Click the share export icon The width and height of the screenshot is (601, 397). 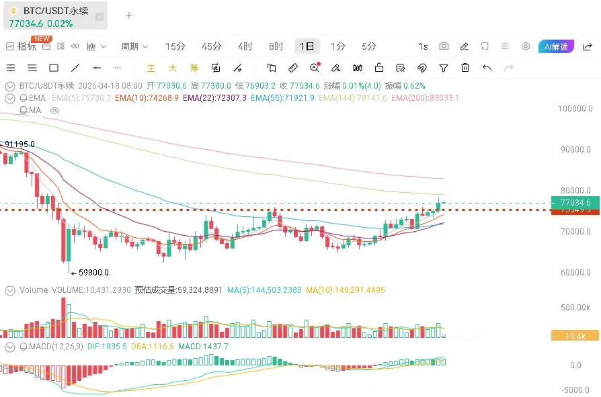tap(587, 46)
